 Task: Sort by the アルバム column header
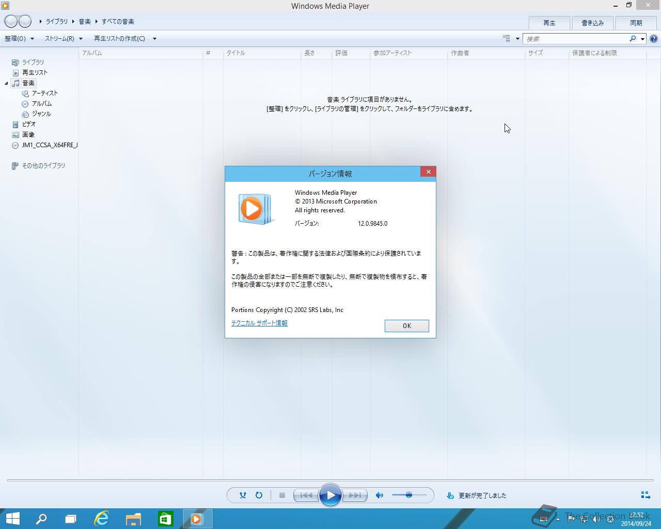pos(141,53)
